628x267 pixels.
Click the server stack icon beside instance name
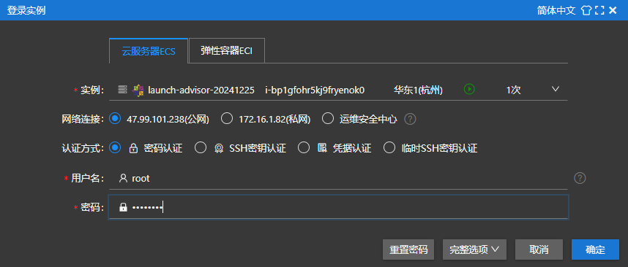(x=122, y=90)
